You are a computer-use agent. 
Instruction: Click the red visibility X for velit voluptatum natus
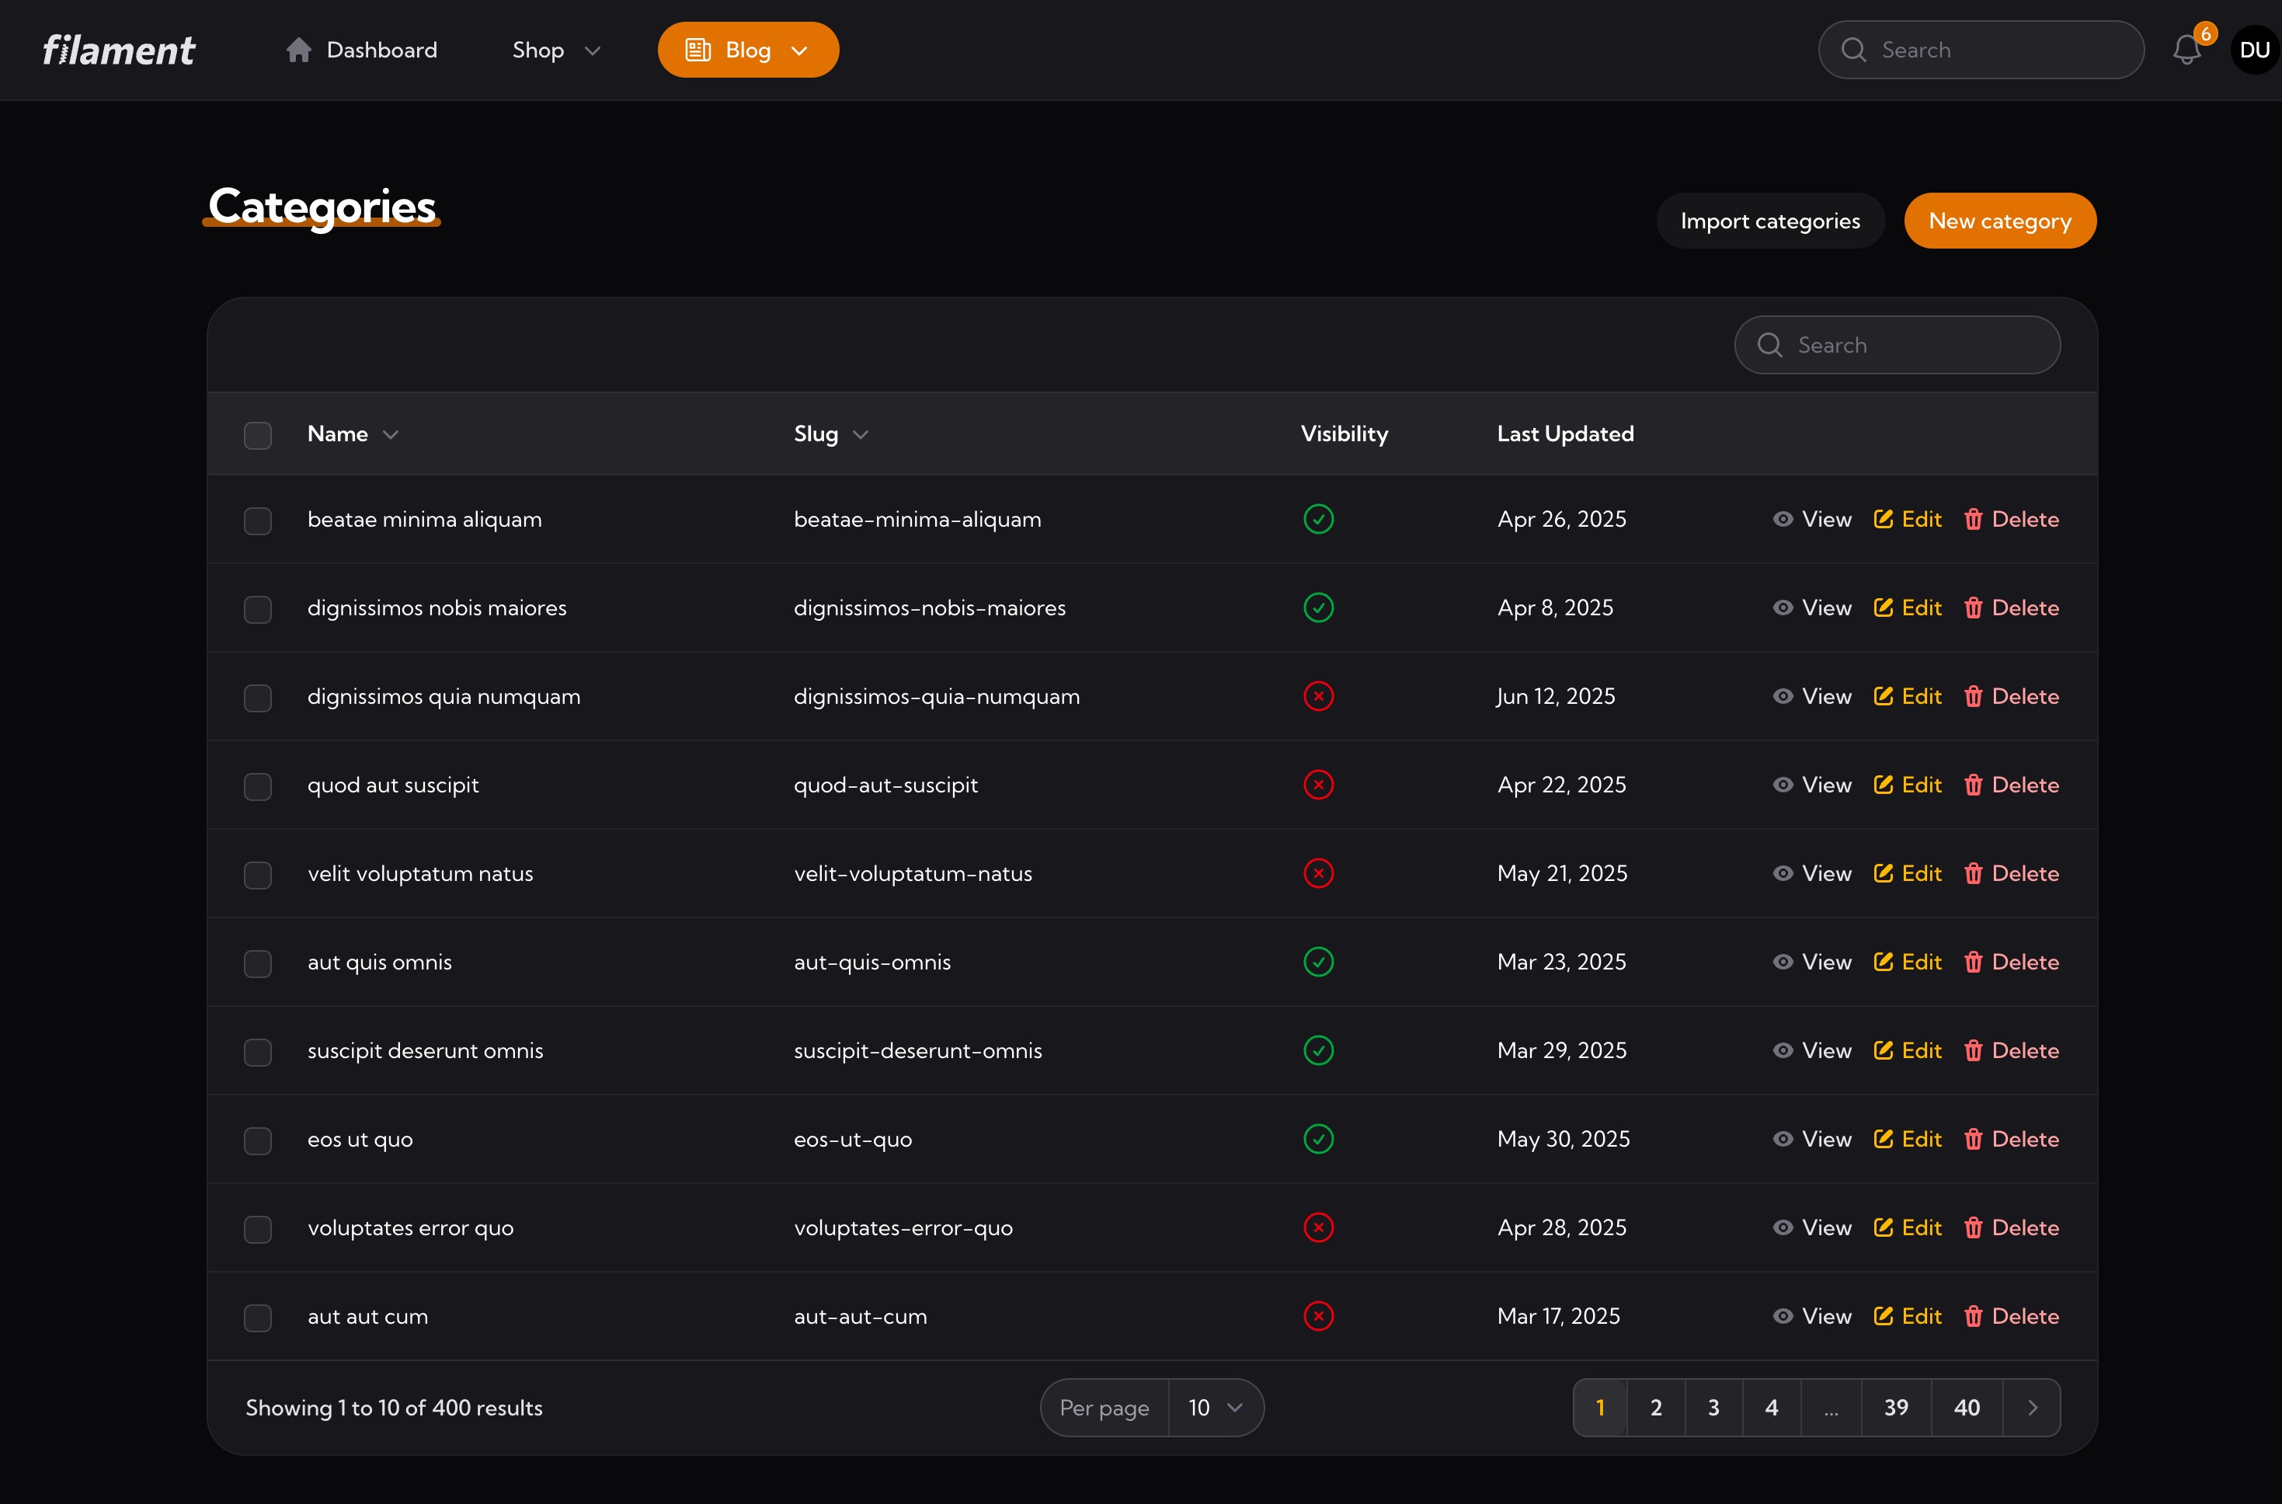tap(1318, 874)
